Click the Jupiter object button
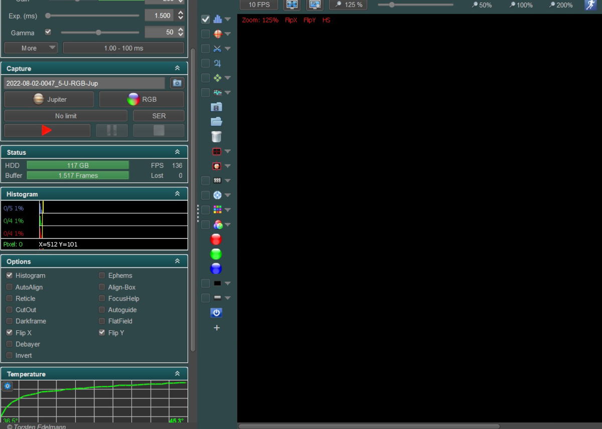 point(49,99)
